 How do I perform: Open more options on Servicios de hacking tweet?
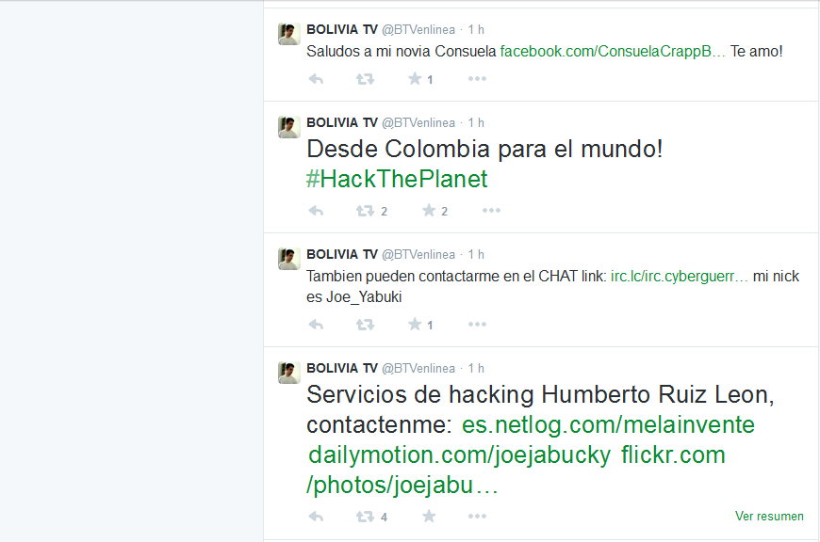pyautogui.click(x=477, y=517)
